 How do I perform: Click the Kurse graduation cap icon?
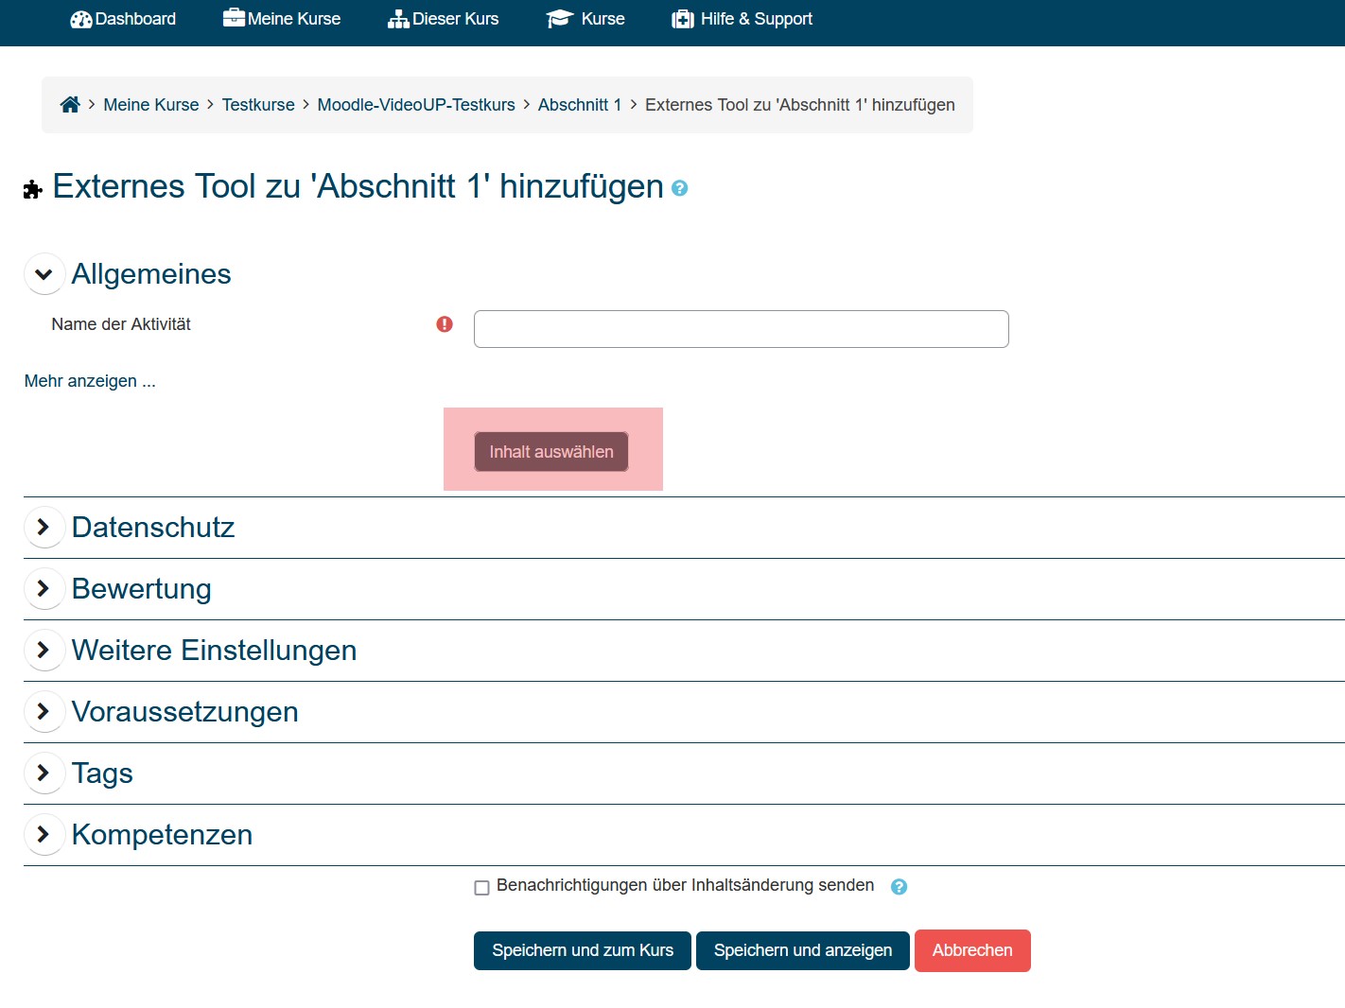coord(560,19)
